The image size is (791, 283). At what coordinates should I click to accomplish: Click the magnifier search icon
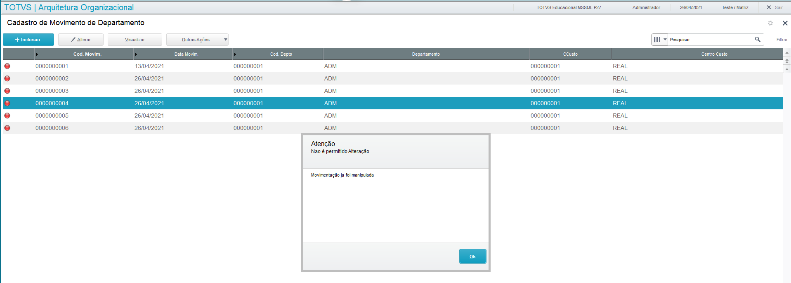coord(758,40)
